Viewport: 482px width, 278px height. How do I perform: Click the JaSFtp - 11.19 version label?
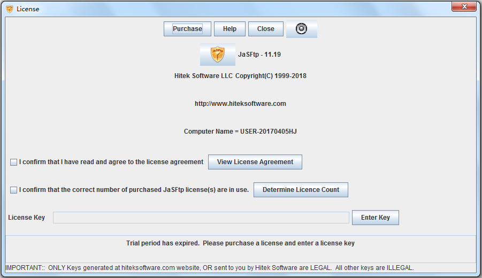click(x=259, y=55)
